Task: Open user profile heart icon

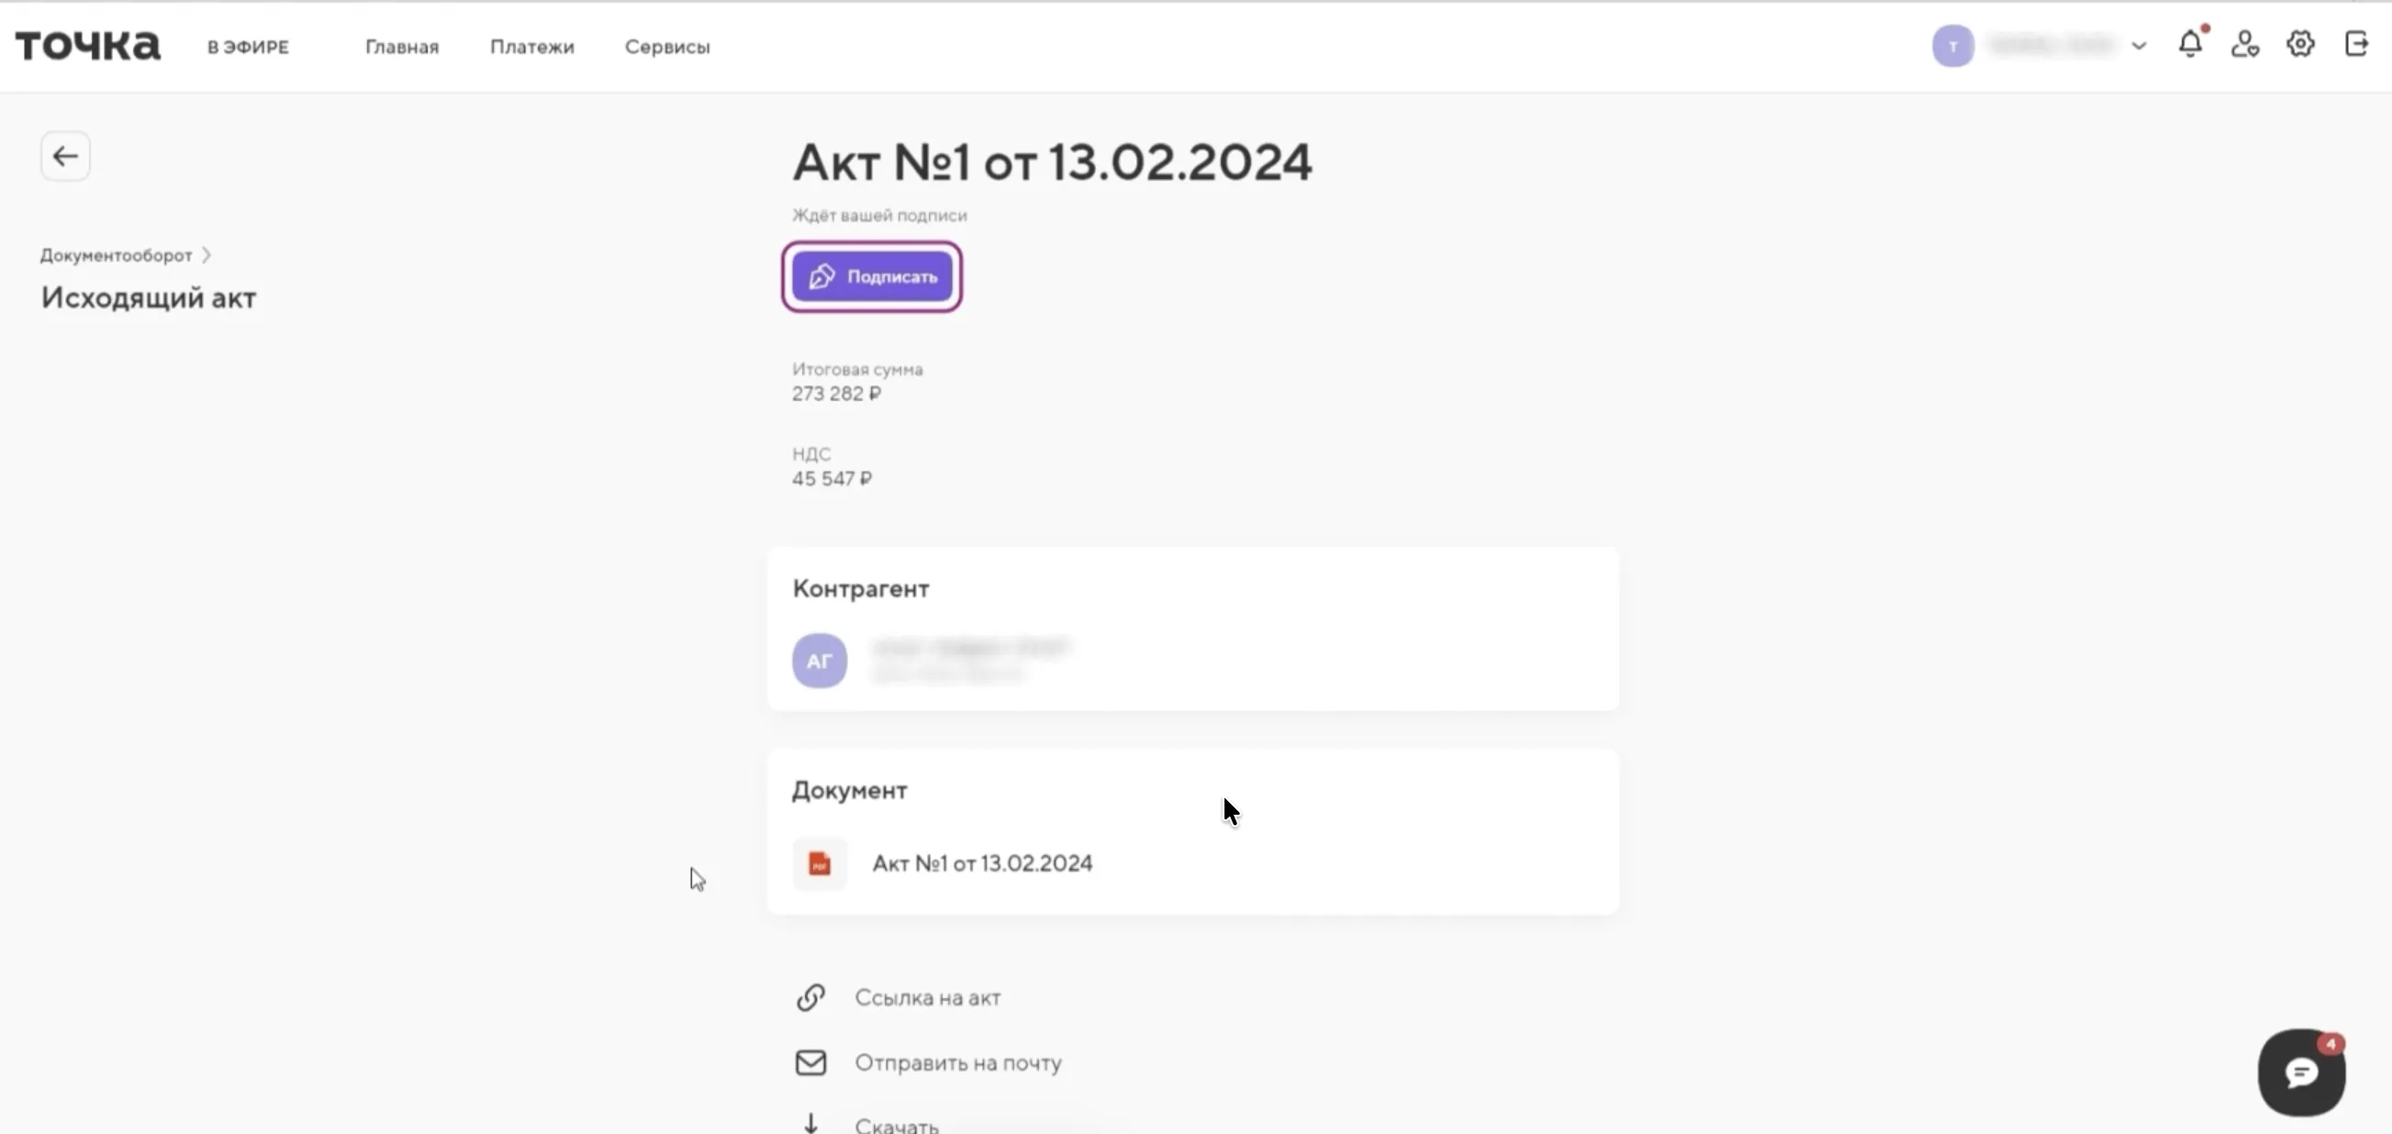Action: coord(2244,44)
